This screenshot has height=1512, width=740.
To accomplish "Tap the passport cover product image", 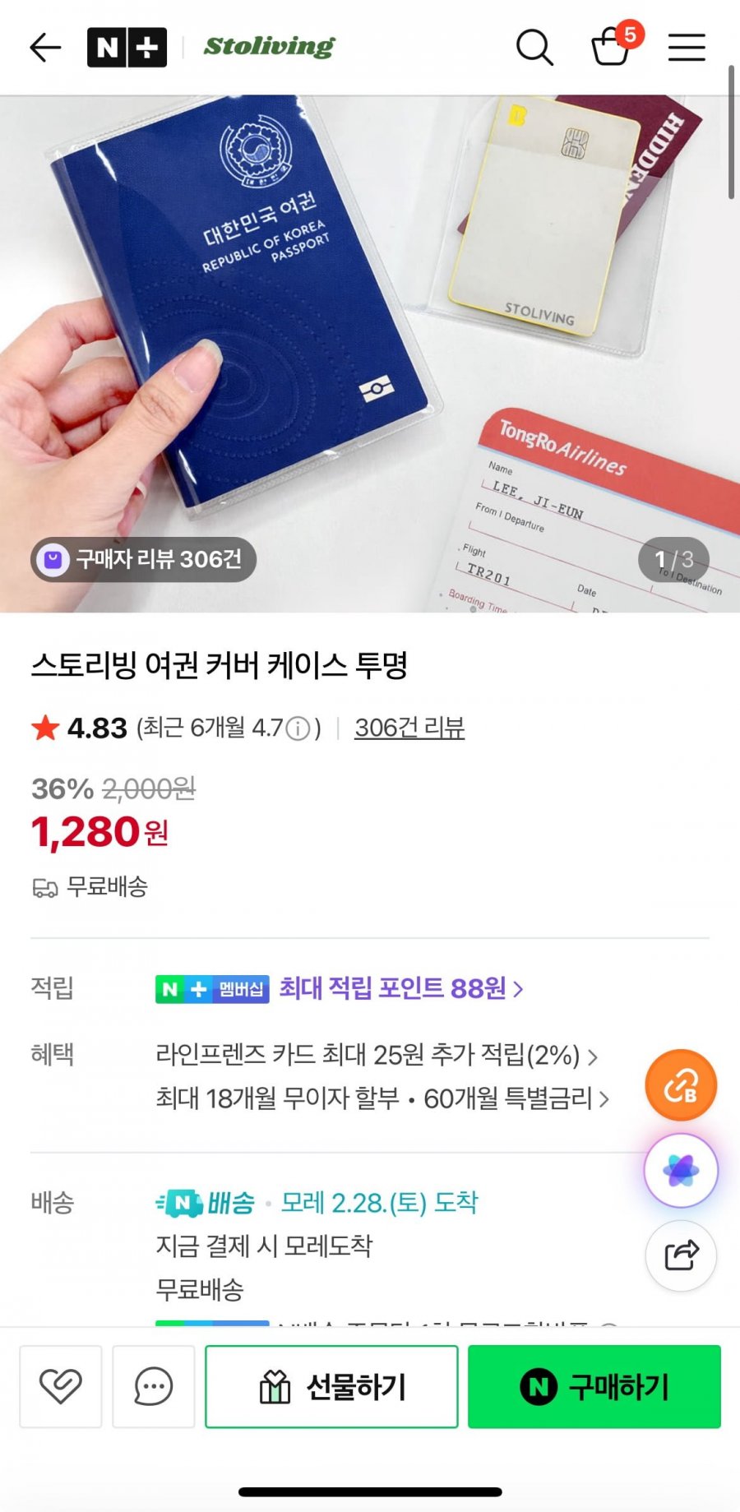I will coord(370,354).
